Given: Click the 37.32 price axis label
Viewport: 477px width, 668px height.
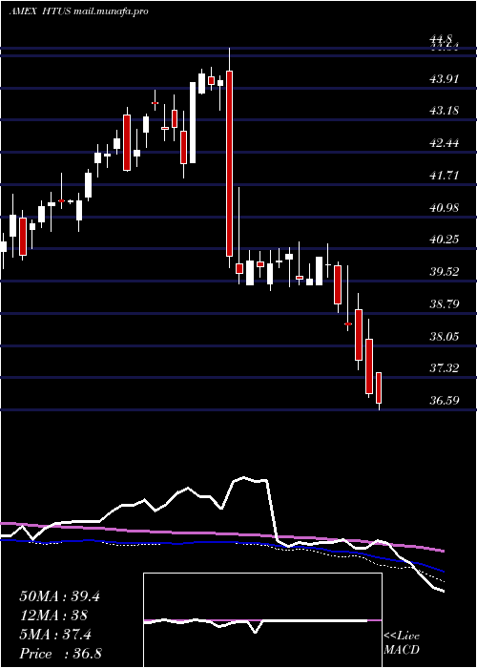Looking at the screenshot, I should pyautogui.click(x=445, y=368).
